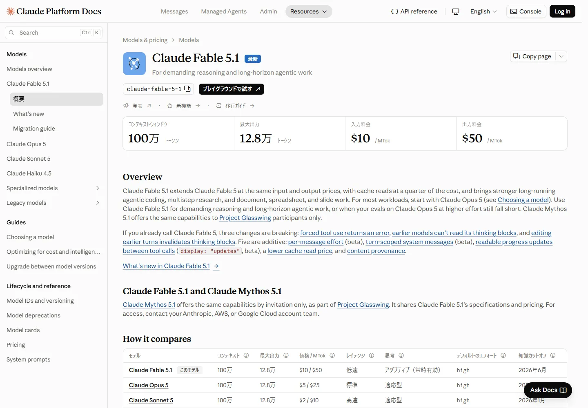Viewport: 588px width, 408px height.
Task: Click the Claude Platform Docs logo
Action: tap(54, 11)
